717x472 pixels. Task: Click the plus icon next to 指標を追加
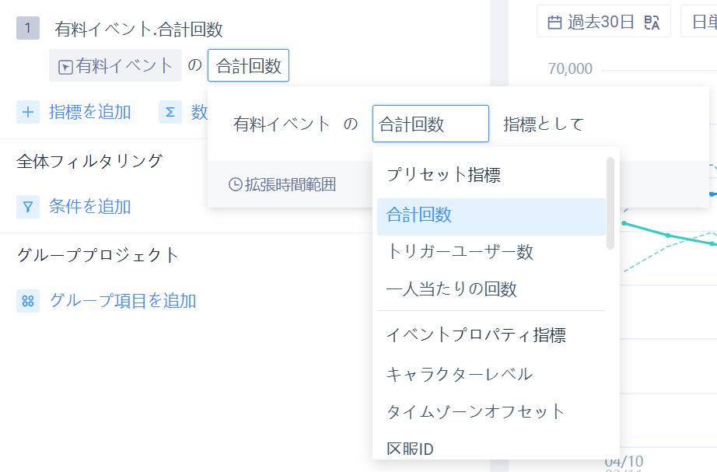click(x=28, y=112)
